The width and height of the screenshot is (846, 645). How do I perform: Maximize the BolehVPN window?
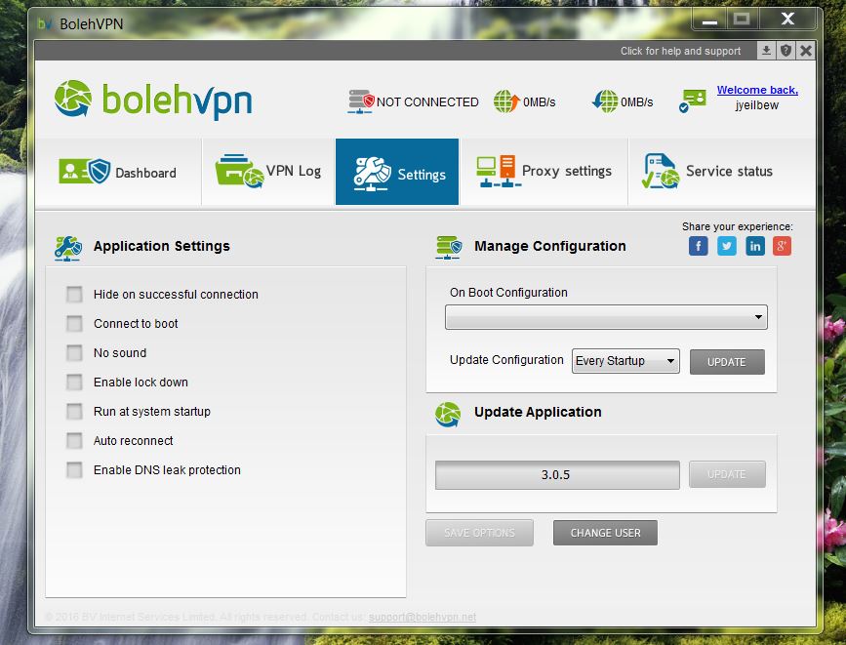click(x=742, y=20)
